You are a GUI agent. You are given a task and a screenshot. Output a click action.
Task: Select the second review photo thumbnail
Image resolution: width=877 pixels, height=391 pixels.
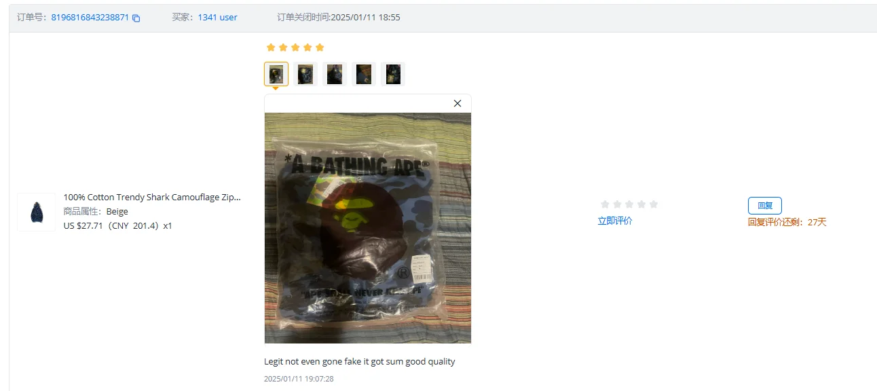305,74
